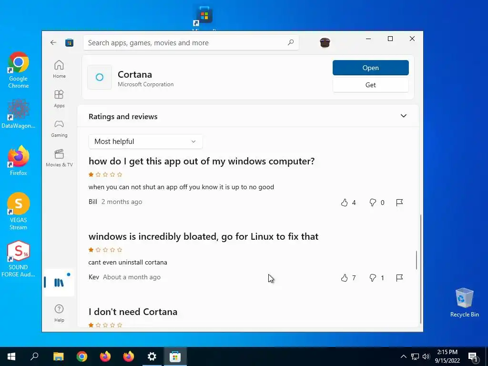Open Movies & TV section in sidebar

coord(59,158)
